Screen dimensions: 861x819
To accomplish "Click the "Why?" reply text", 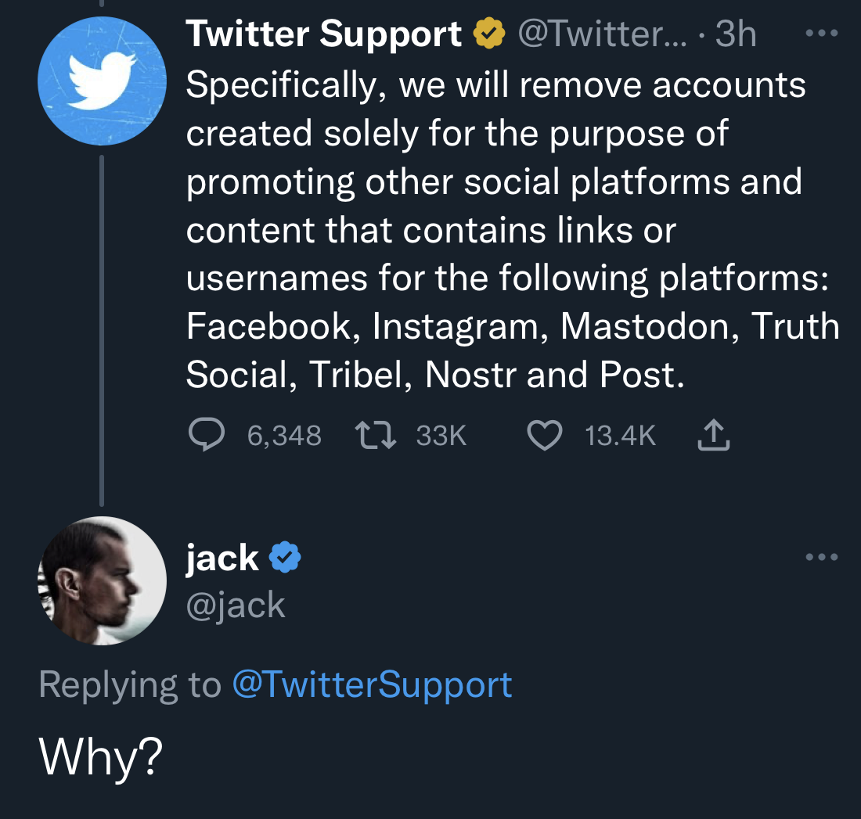I will [101, 757].
